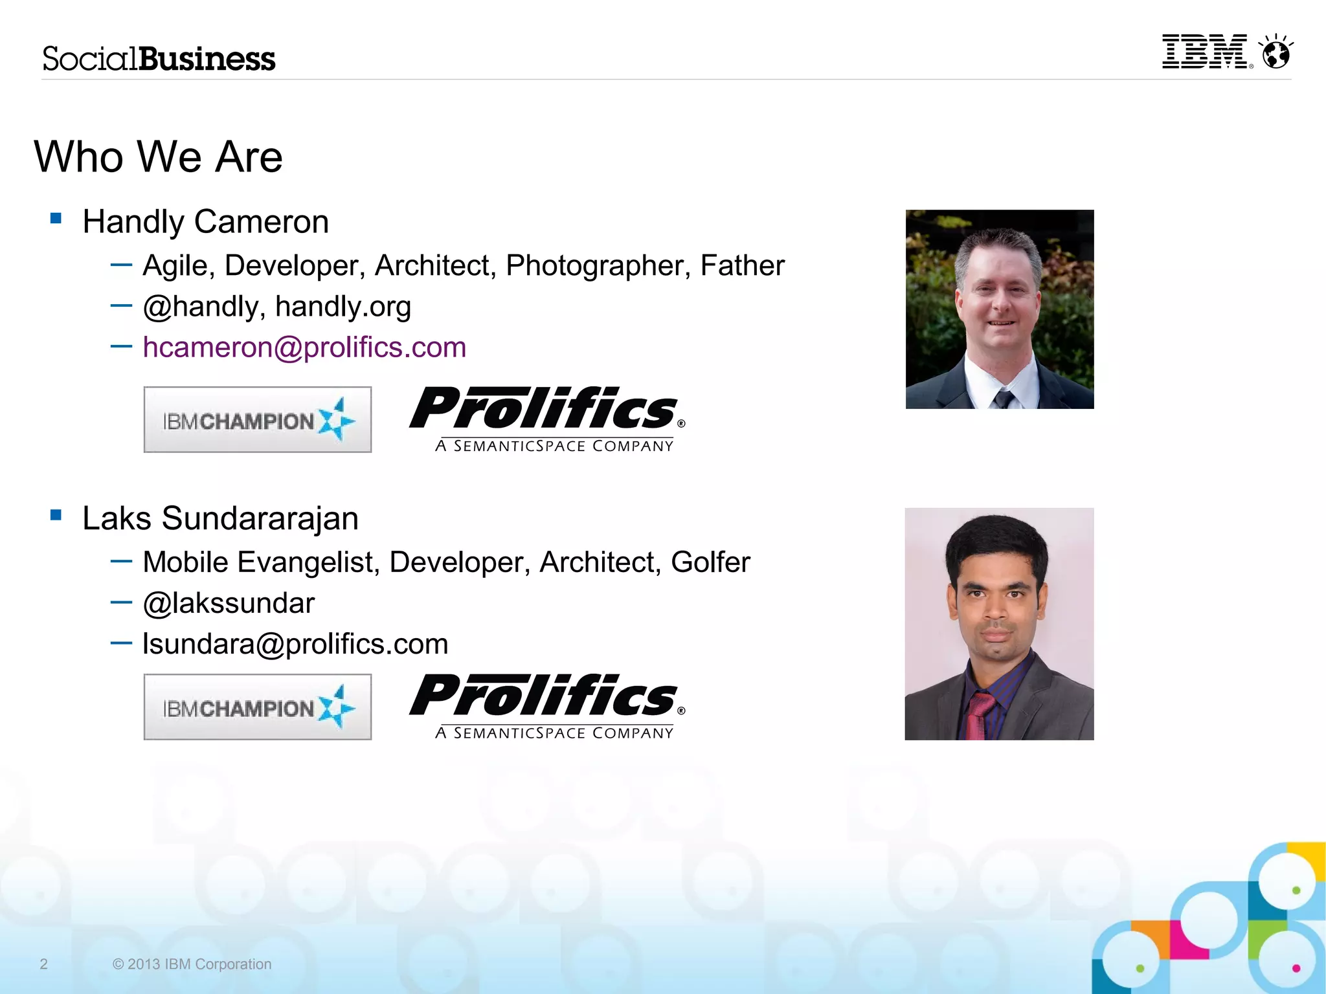
Task: Click the '@lakssundar' handle text
Action: click(229, 603)
